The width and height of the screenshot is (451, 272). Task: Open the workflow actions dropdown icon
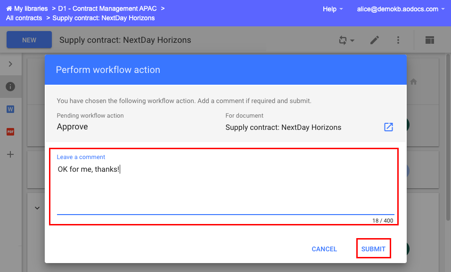[346, 40]
